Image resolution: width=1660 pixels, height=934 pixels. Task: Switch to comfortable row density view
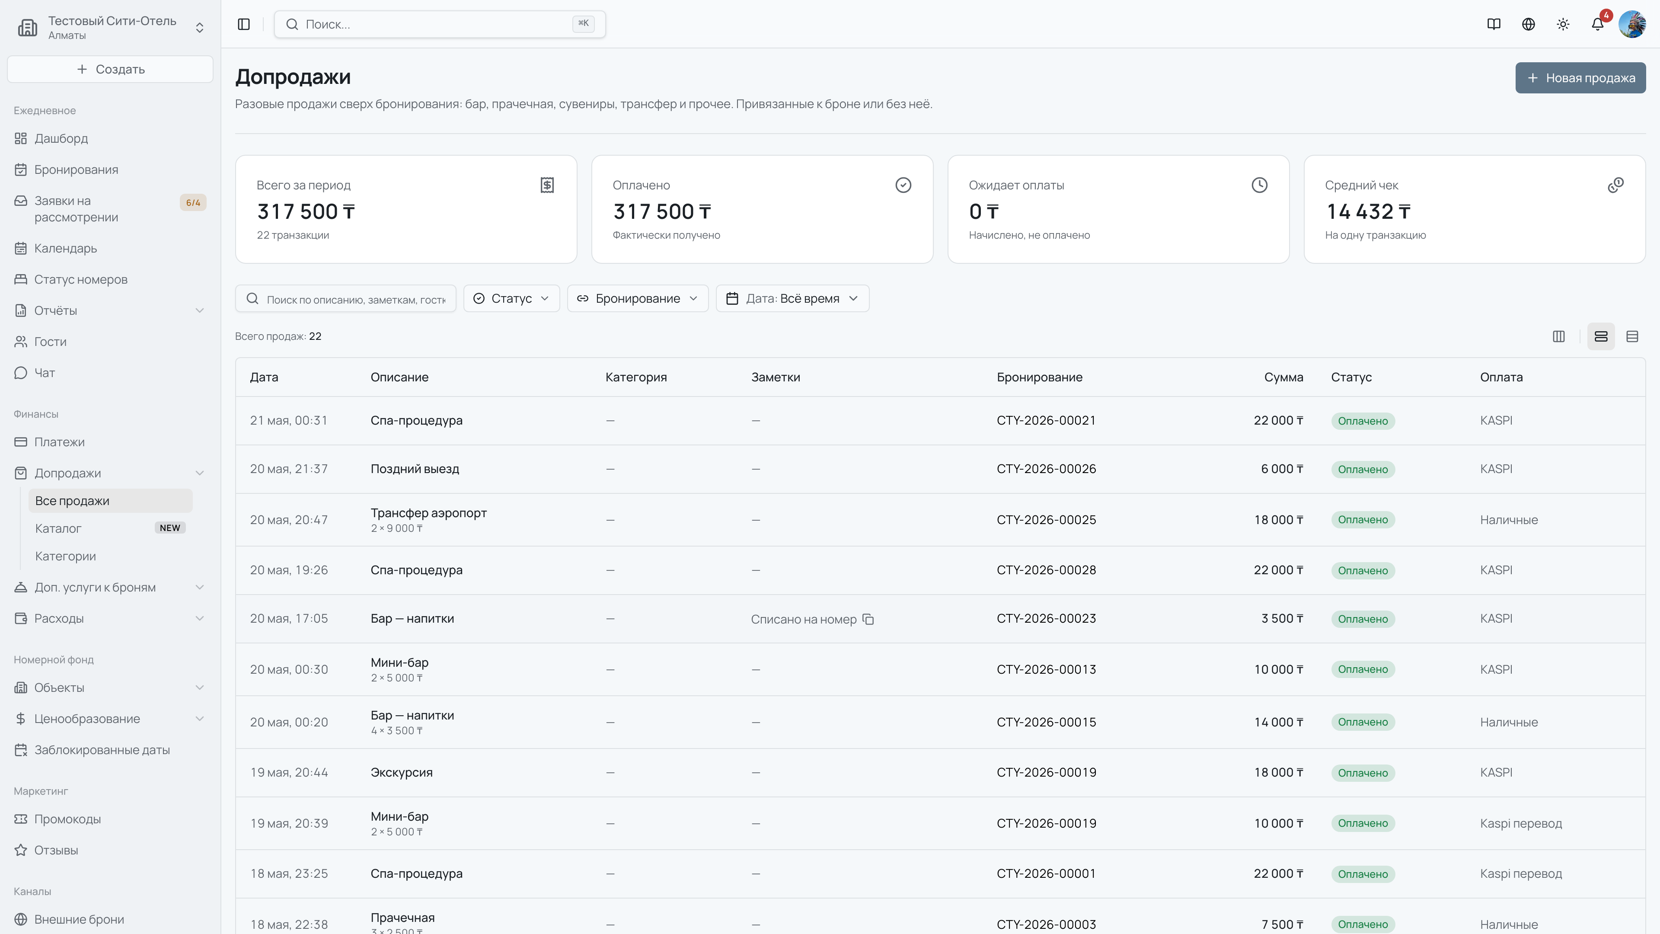pos(1601,336)
